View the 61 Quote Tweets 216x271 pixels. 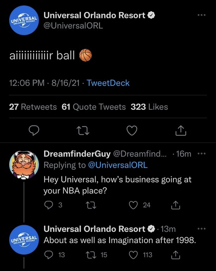click(x=93, y=107)
